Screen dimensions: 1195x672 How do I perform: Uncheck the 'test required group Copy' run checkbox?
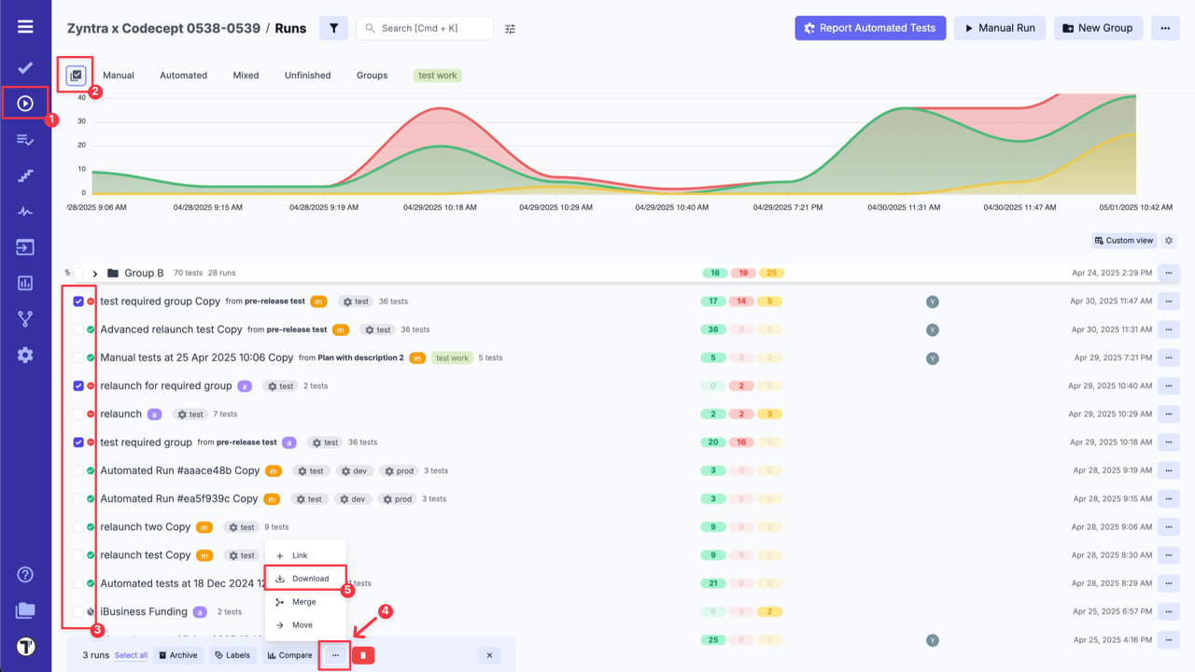78,301
